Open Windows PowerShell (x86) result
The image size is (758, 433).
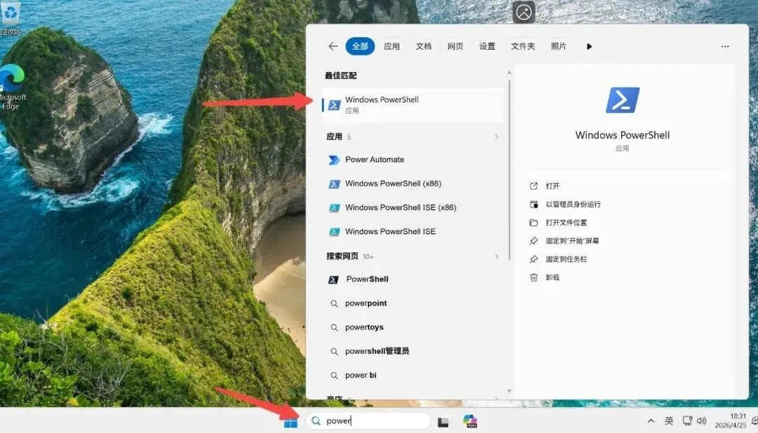[x=413, y=184]
